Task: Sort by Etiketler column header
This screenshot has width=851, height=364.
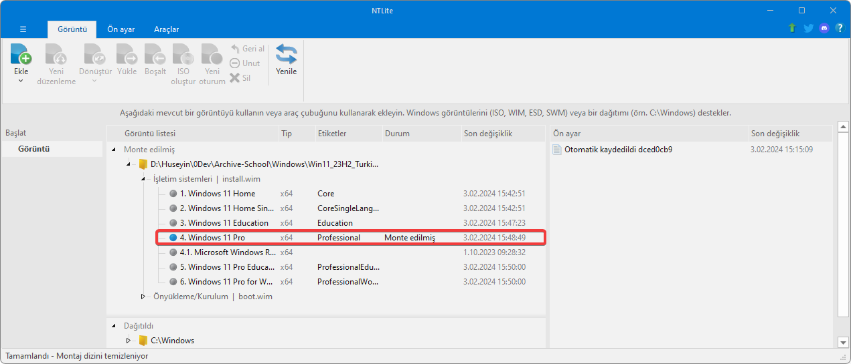Action: tap(347, 134)
